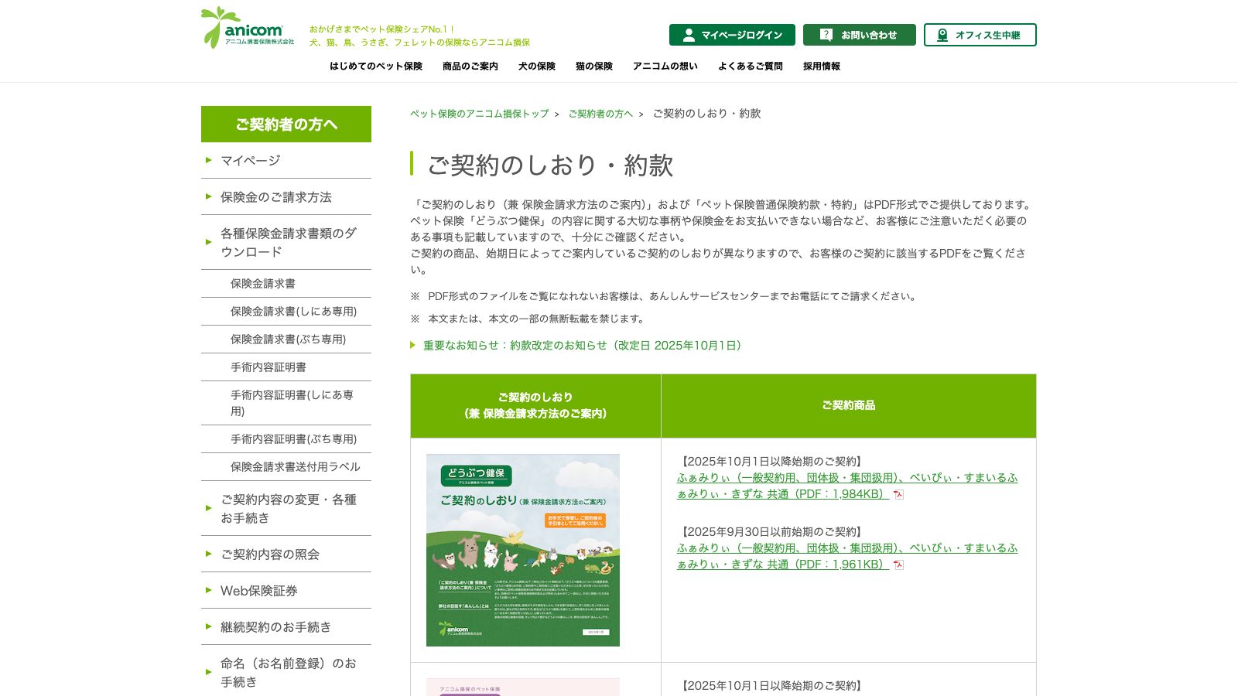Image resolution: width=1238 pixels, height=696 pixels.
Task: Click breadcrumb ご契約者の方へ
Action: (x=600, y=114)
